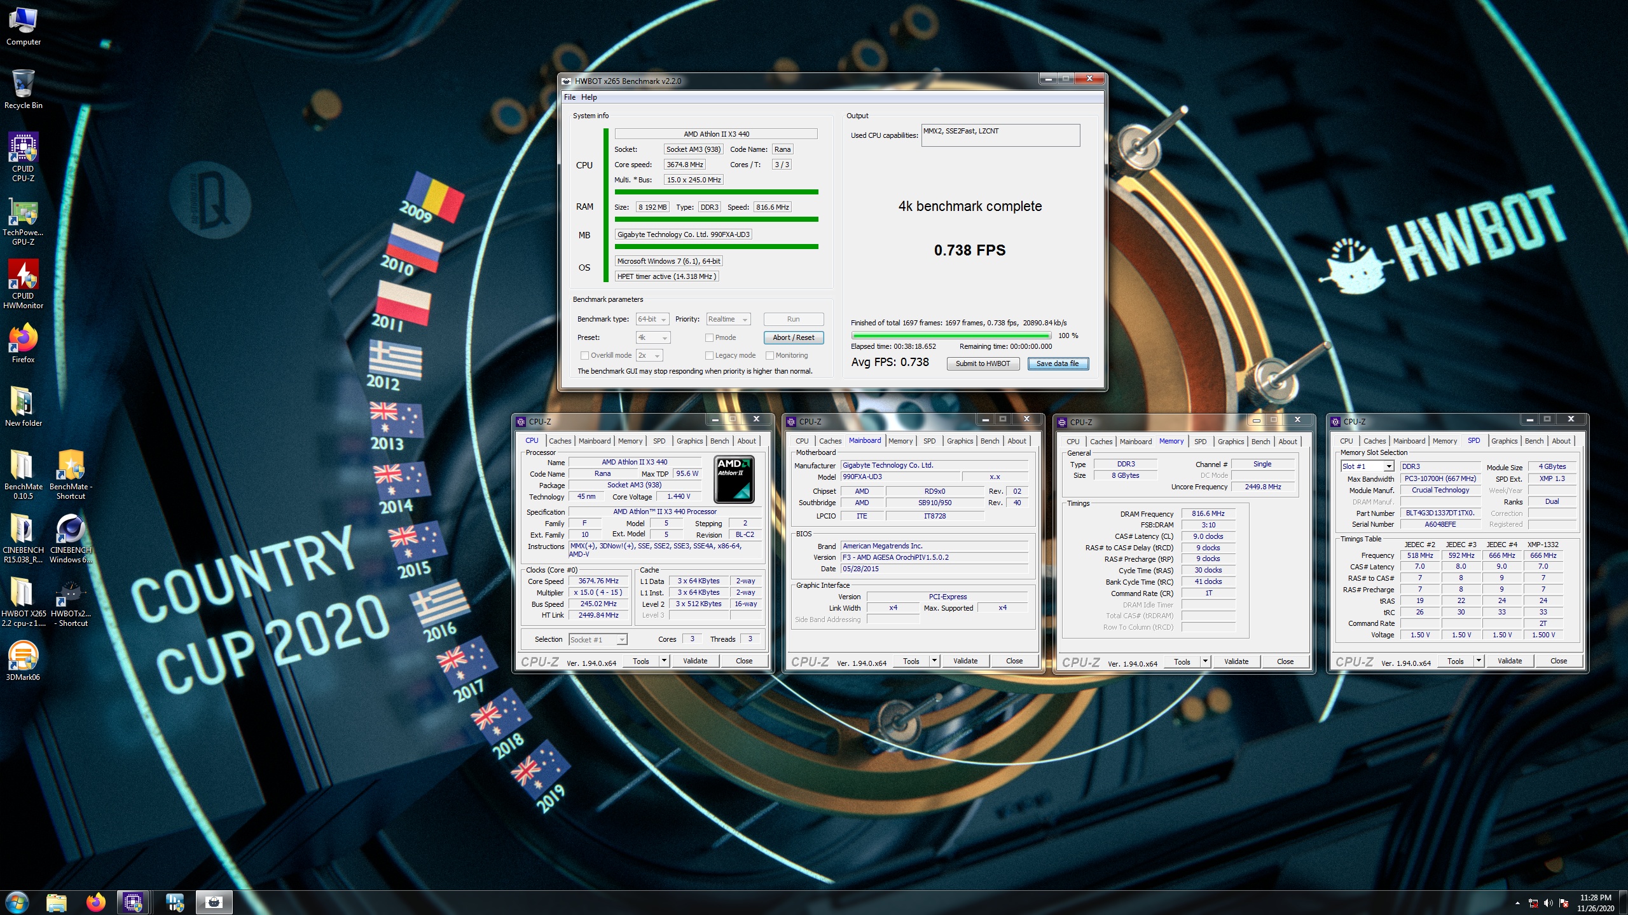Open the Priority Realtime dropdown

coord(728,319)
